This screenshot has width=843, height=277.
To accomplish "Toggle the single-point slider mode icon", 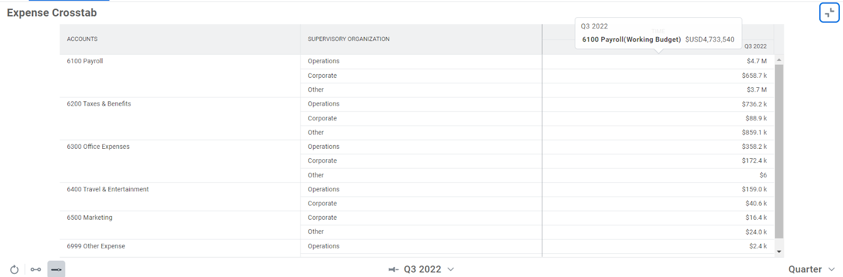I will coord(56,269).
